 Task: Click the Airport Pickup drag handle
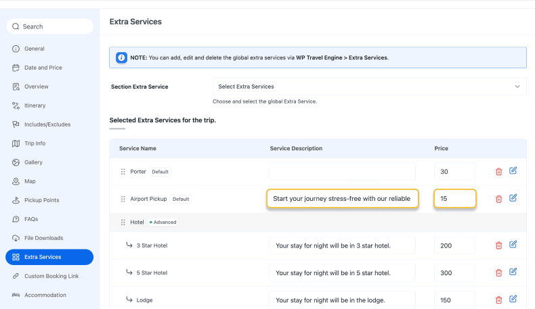click(x=123, y=199)
